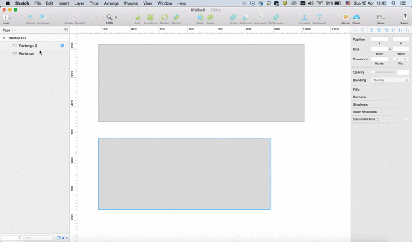Open the Plugins menu
The height and width of the screenshot is (242, 412).
[131, 3]
